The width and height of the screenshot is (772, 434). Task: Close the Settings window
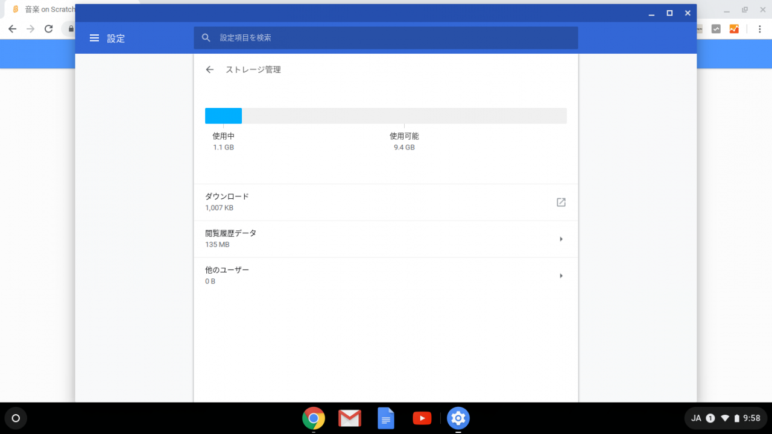tap(688, 13)
